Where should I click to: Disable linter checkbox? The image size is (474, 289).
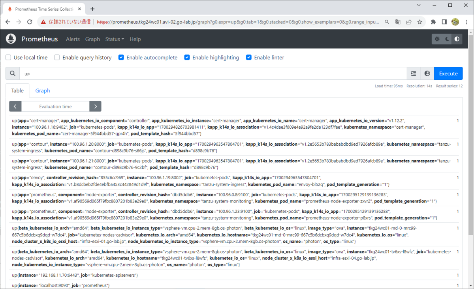(x=249, y=58)
